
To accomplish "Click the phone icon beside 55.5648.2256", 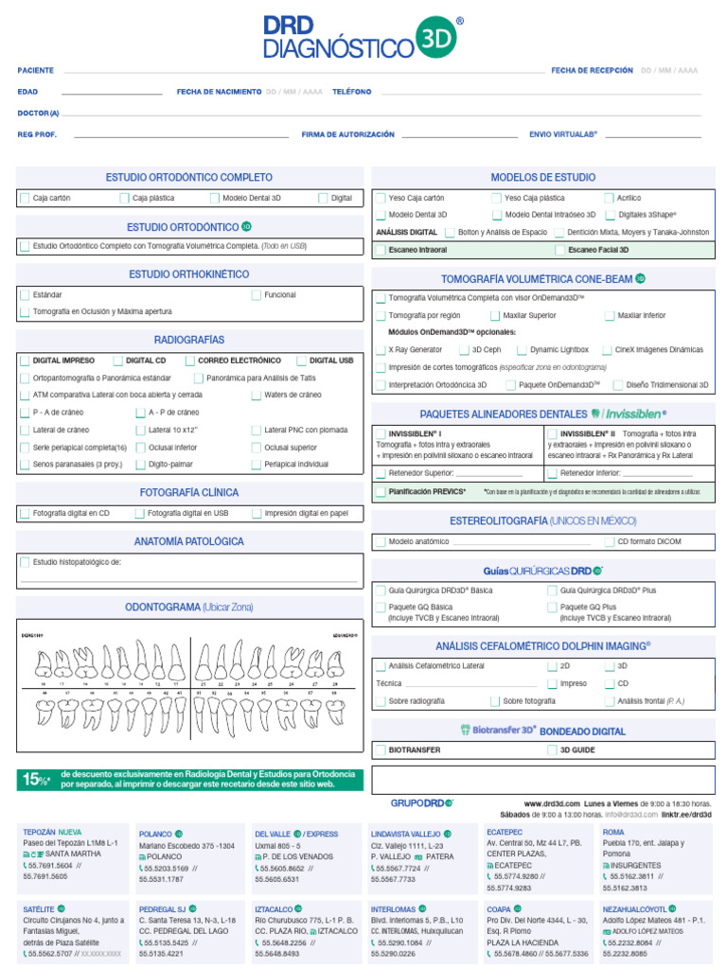I will (x=257, y=943).
